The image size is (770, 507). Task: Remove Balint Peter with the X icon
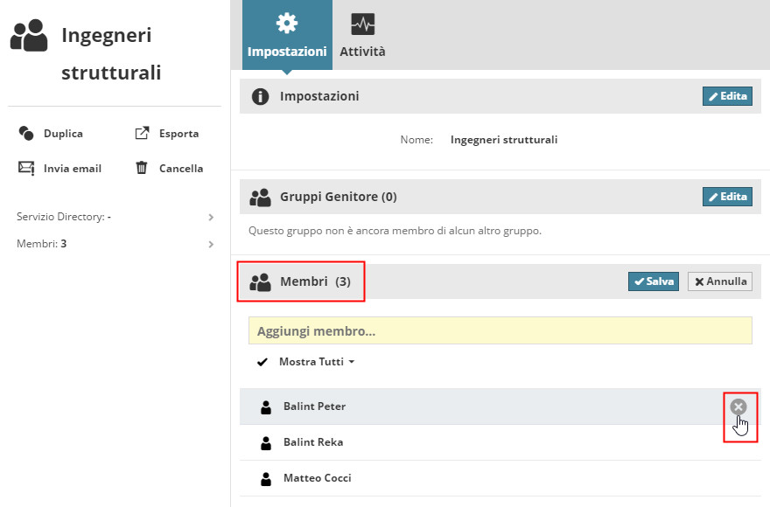[738, 406]
